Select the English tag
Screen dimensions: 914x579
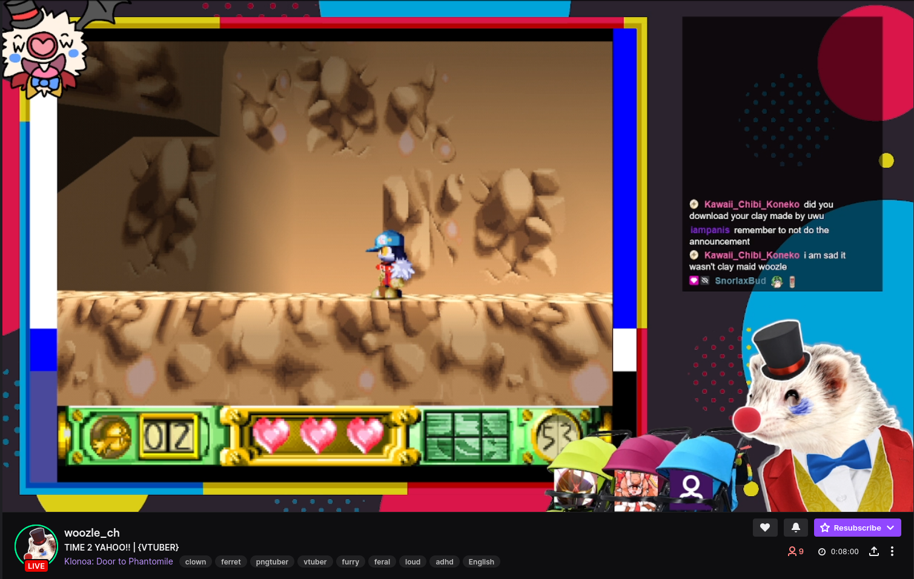[482, 562]
